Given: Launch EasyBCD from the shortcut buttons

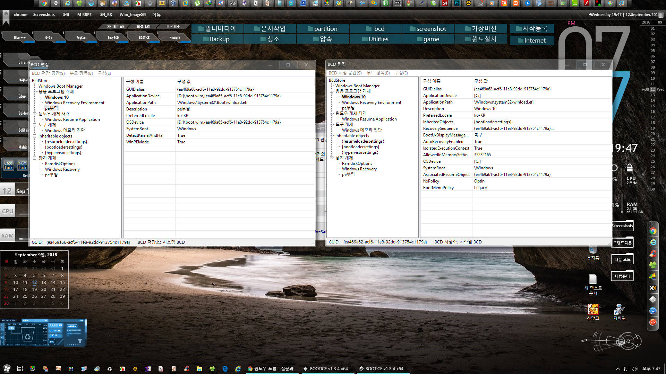Looking at the screenshot, I should 113,37.
